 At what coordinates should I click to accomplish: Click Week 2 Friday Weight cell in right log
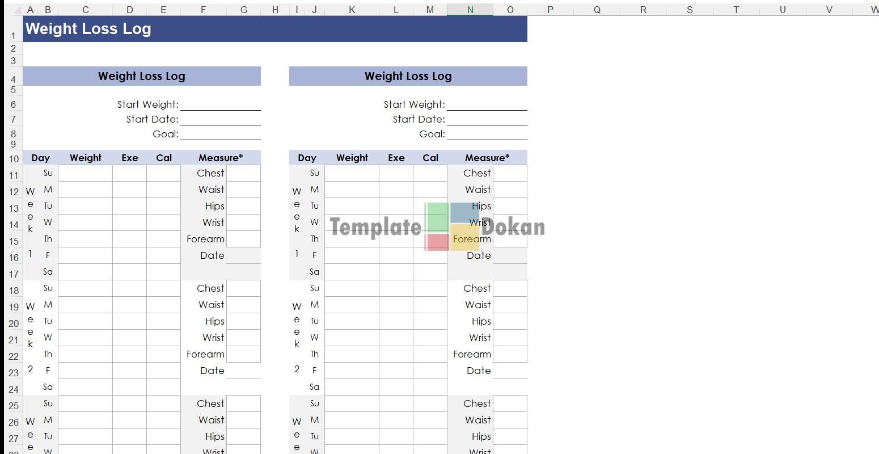tap(352, 371)
